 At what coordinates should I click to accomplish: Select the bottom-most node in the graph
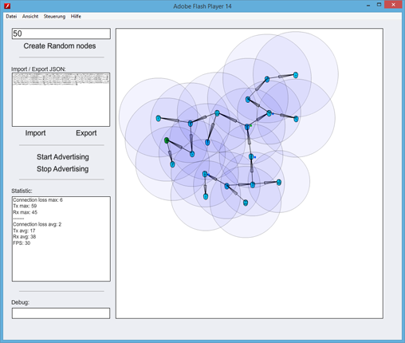pyautogui.click(x=246, y=203)
